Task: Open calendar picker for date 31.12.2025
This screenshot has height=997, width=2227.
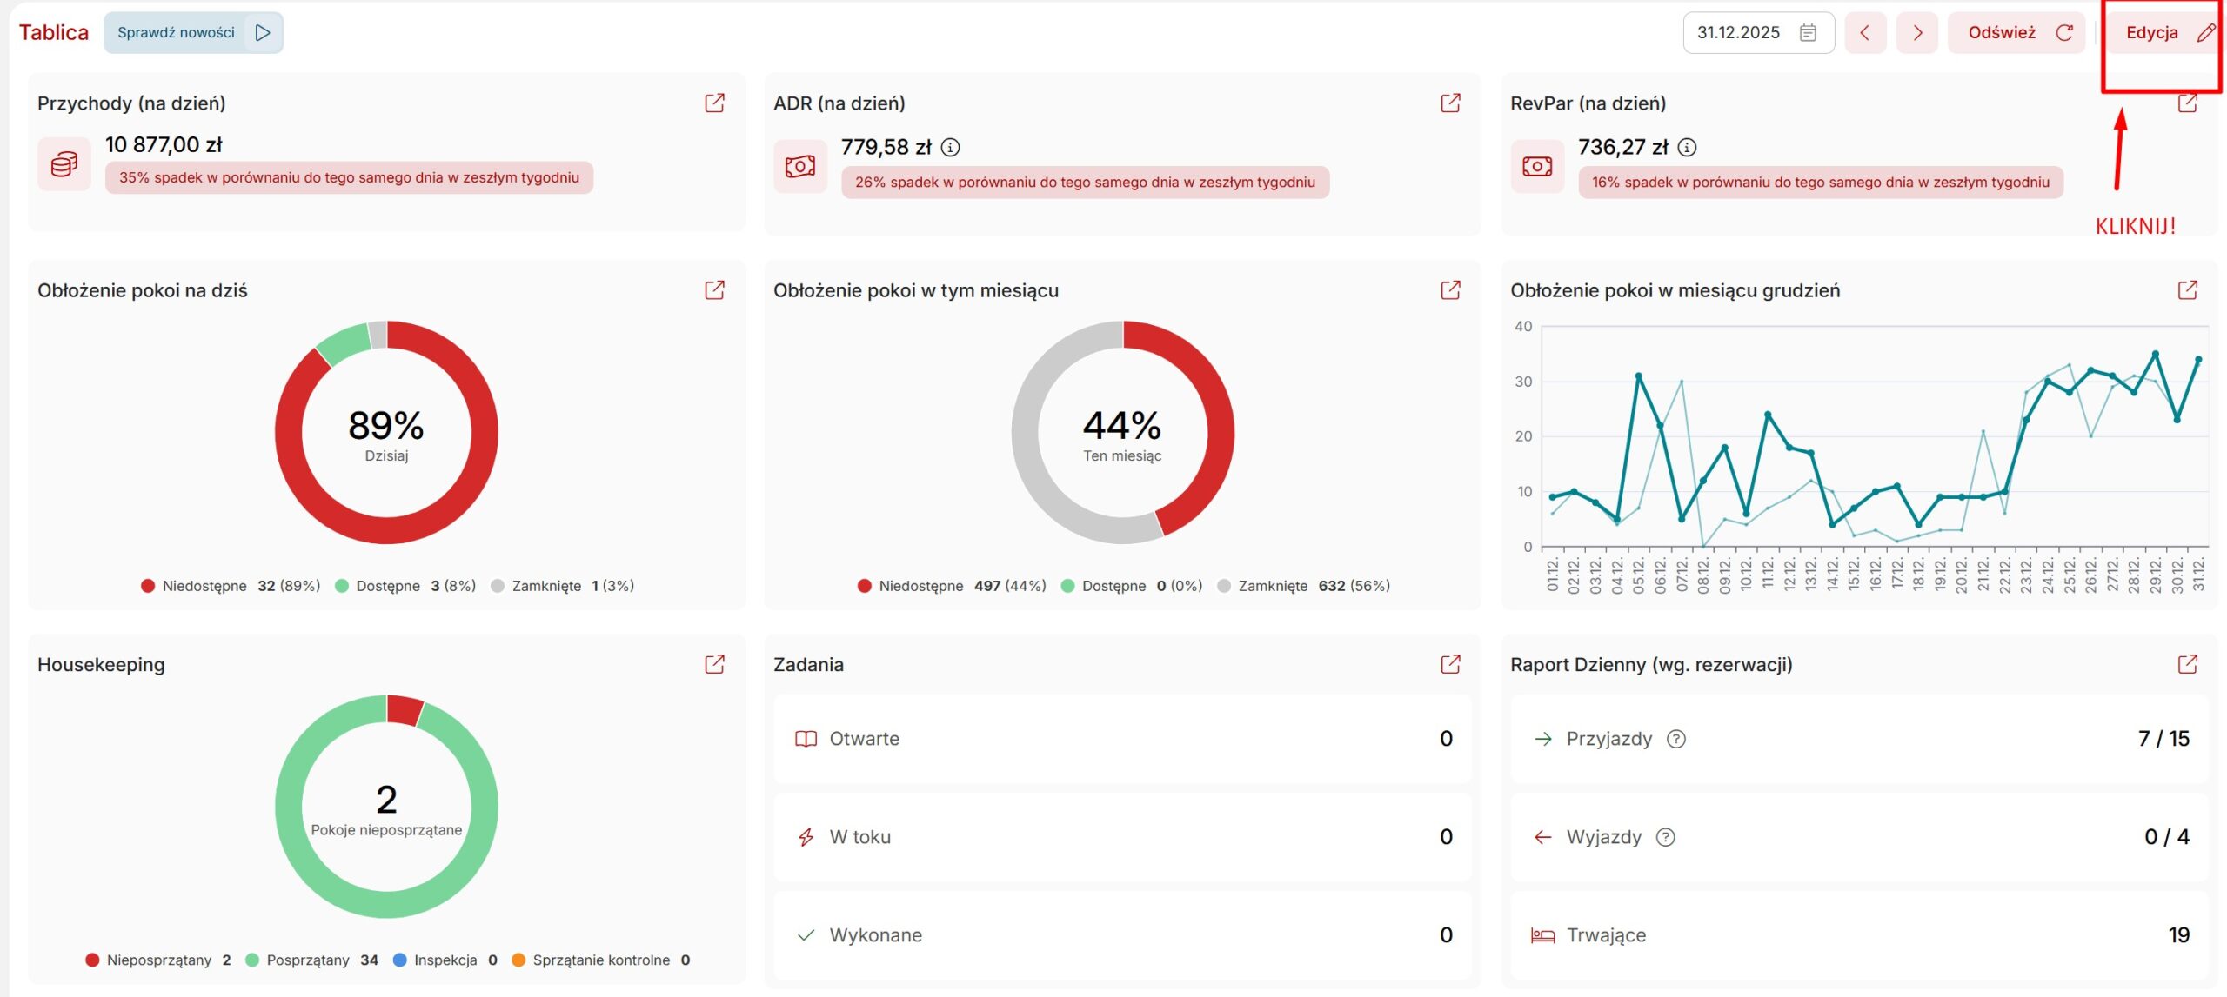Action: tap(1808, 33)
